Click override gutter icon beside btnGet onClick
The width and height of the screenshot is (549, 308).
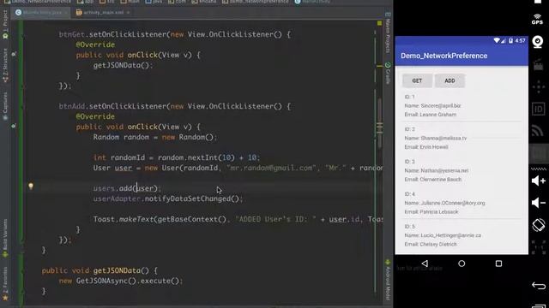(14, 54)
